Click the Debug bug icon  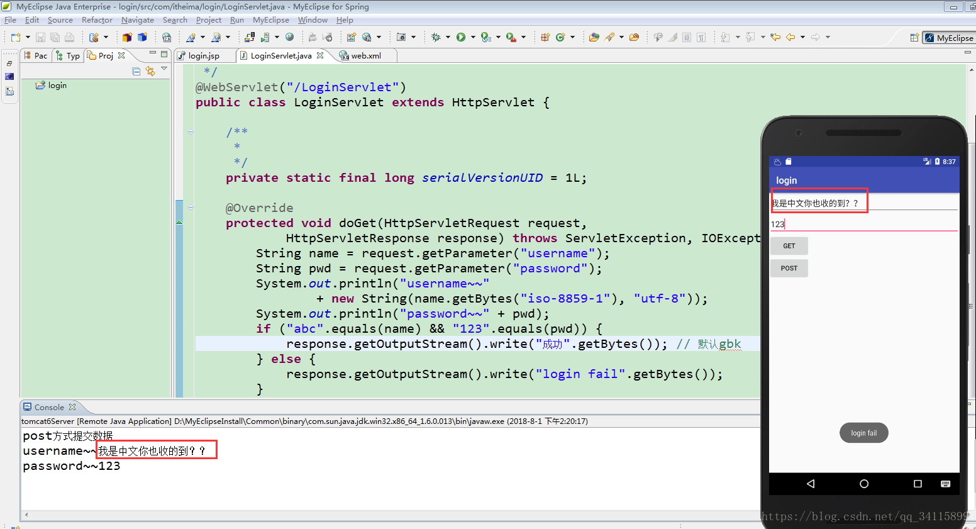click(436, 38)
